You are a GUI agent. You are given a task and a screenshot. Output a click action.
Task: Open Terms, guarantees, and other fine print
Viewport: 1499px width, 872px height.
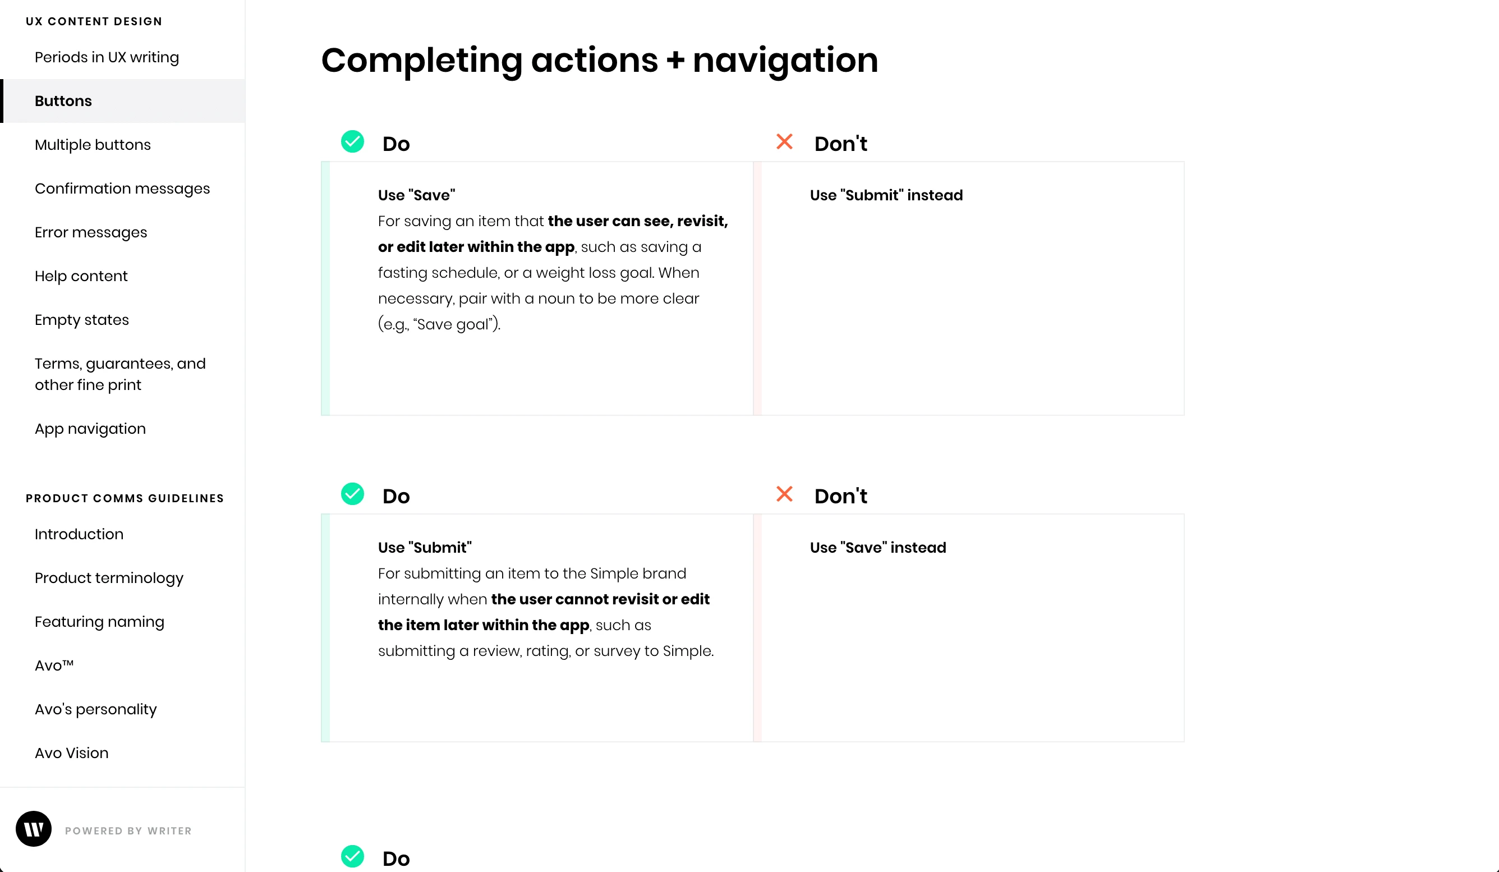click(120, 374)
